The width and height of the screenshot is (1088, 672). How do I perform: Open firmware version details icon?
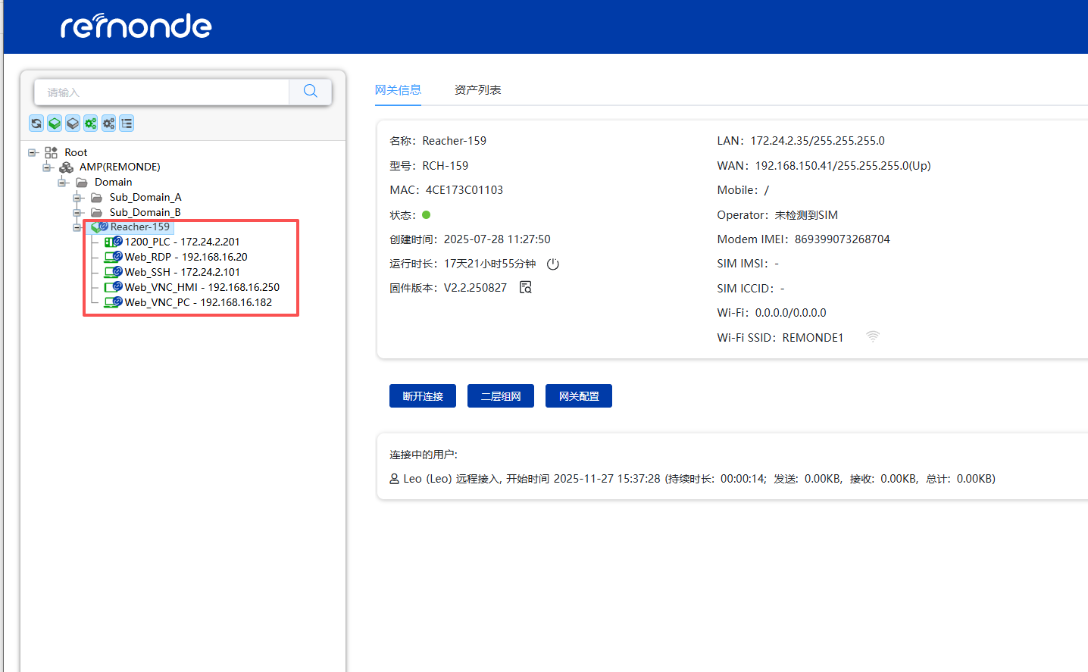click(x=526, y=287)
